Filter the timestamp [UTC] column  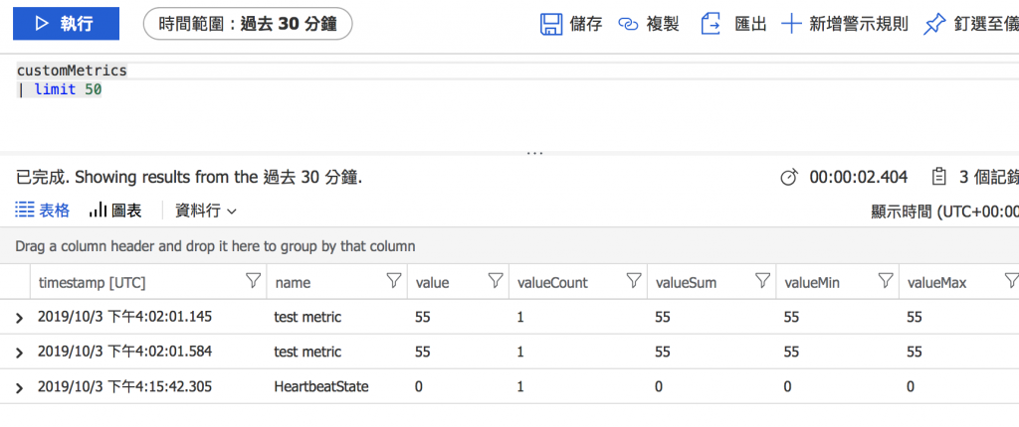[253, 281]
